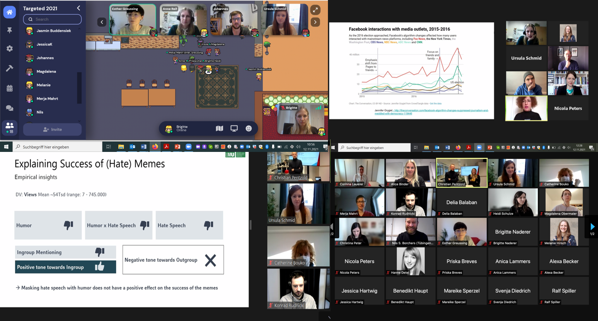Open the Gather home icon
Image resolution: width=598 pixels, height=321 pixels.
9,12
